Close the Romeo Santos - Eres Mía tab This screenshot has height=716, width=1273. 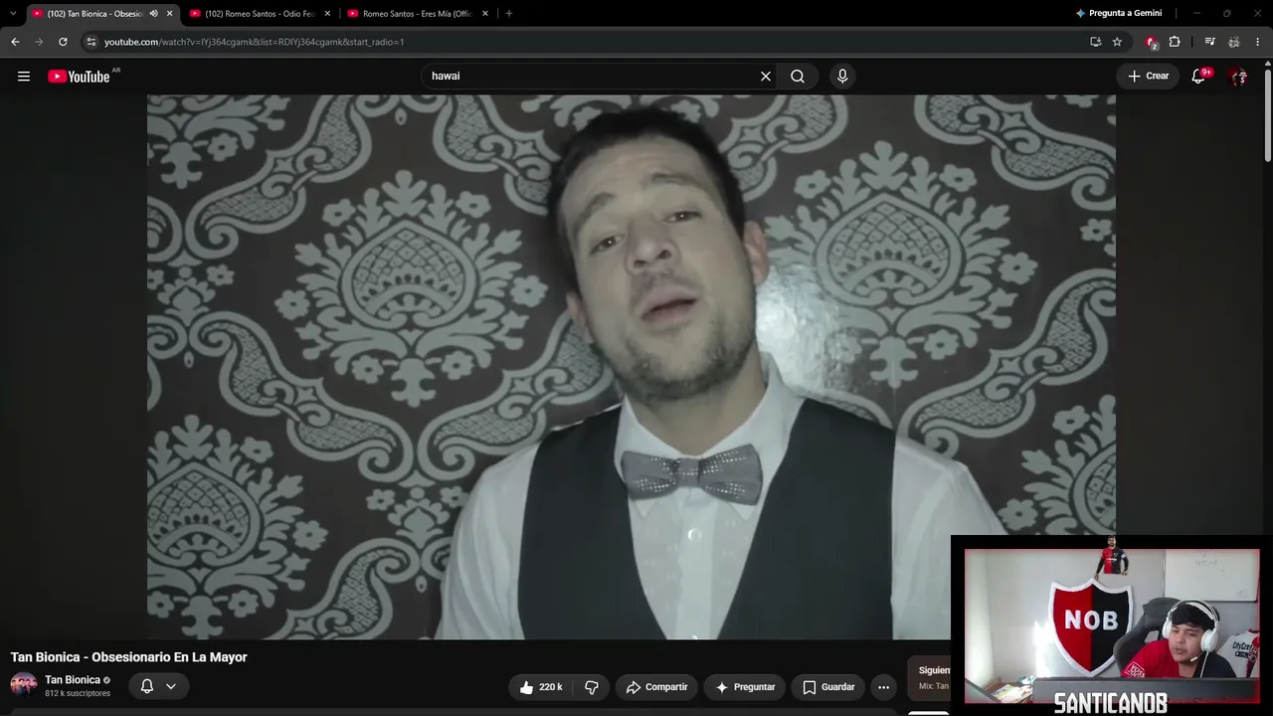click(485, 14)
